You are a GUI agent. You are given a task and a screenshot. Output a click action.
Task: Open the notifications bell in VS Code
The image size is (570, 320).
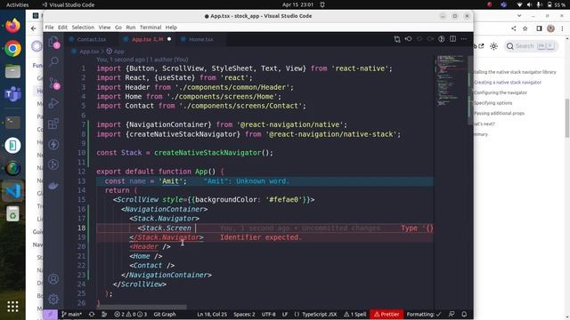[x=464, y=314]
